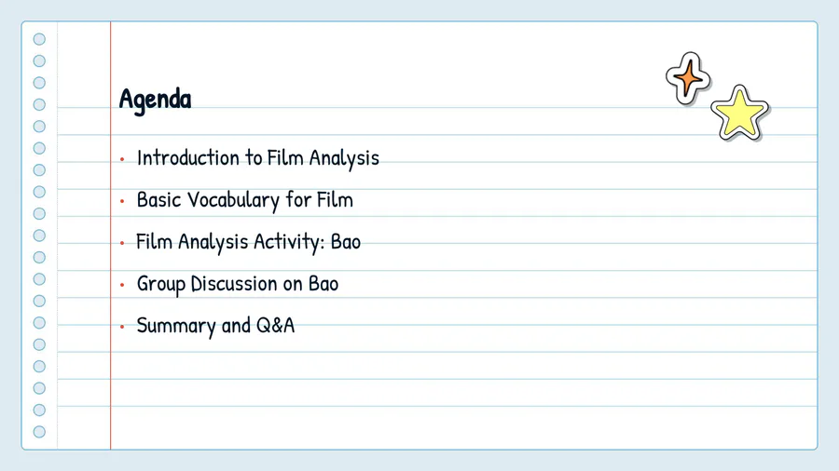Image resolution: width=839 pixels, height=471 pixels.
Task: Click the bottommost notebook binder hole
Action: (x=39, y=432)
